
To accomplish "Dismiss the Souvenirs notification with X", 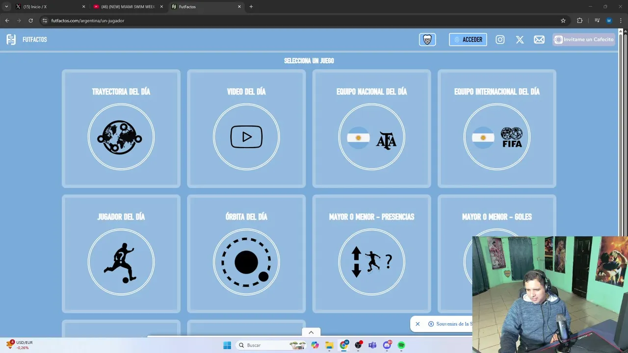I will click(x=418, y=324).
